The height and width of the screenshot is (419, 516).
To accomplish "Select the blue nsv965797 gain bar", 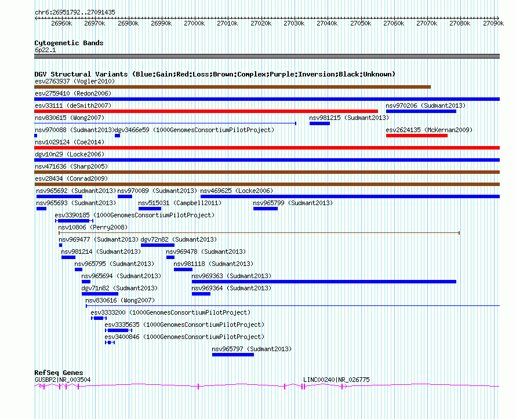I will point(233,355).
